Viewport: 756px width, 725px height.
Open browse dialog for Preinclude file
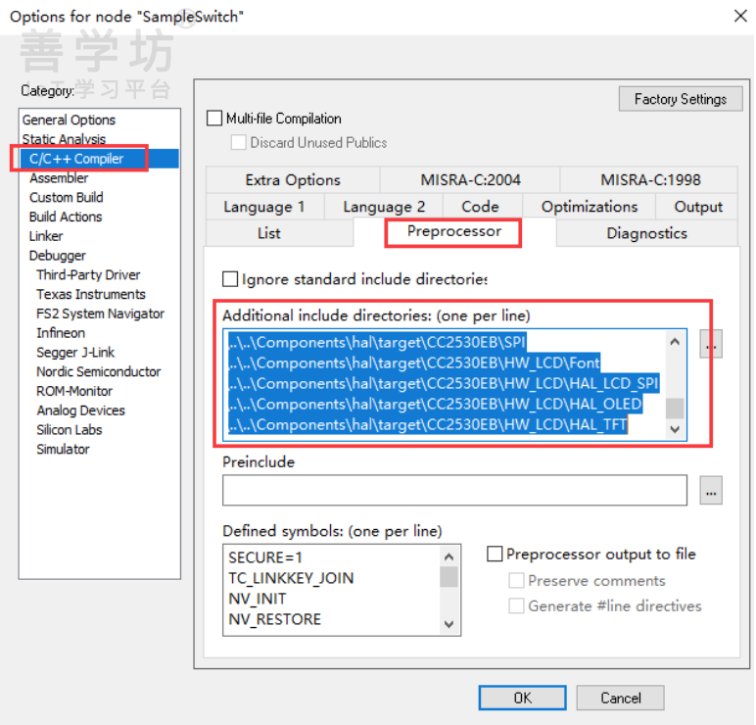pos(711,491)
